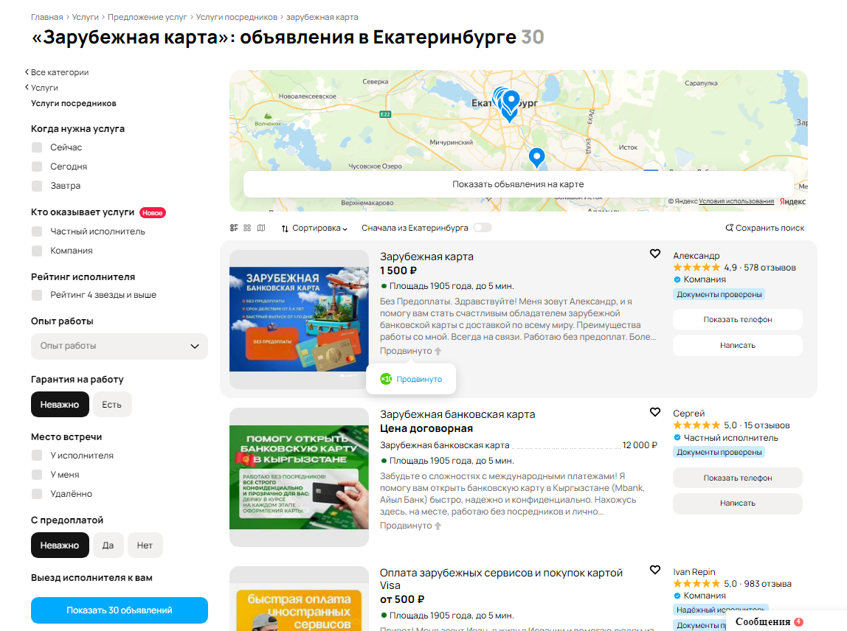Write a message to Александр
The image size is (847, 631).
pos(737,346)
